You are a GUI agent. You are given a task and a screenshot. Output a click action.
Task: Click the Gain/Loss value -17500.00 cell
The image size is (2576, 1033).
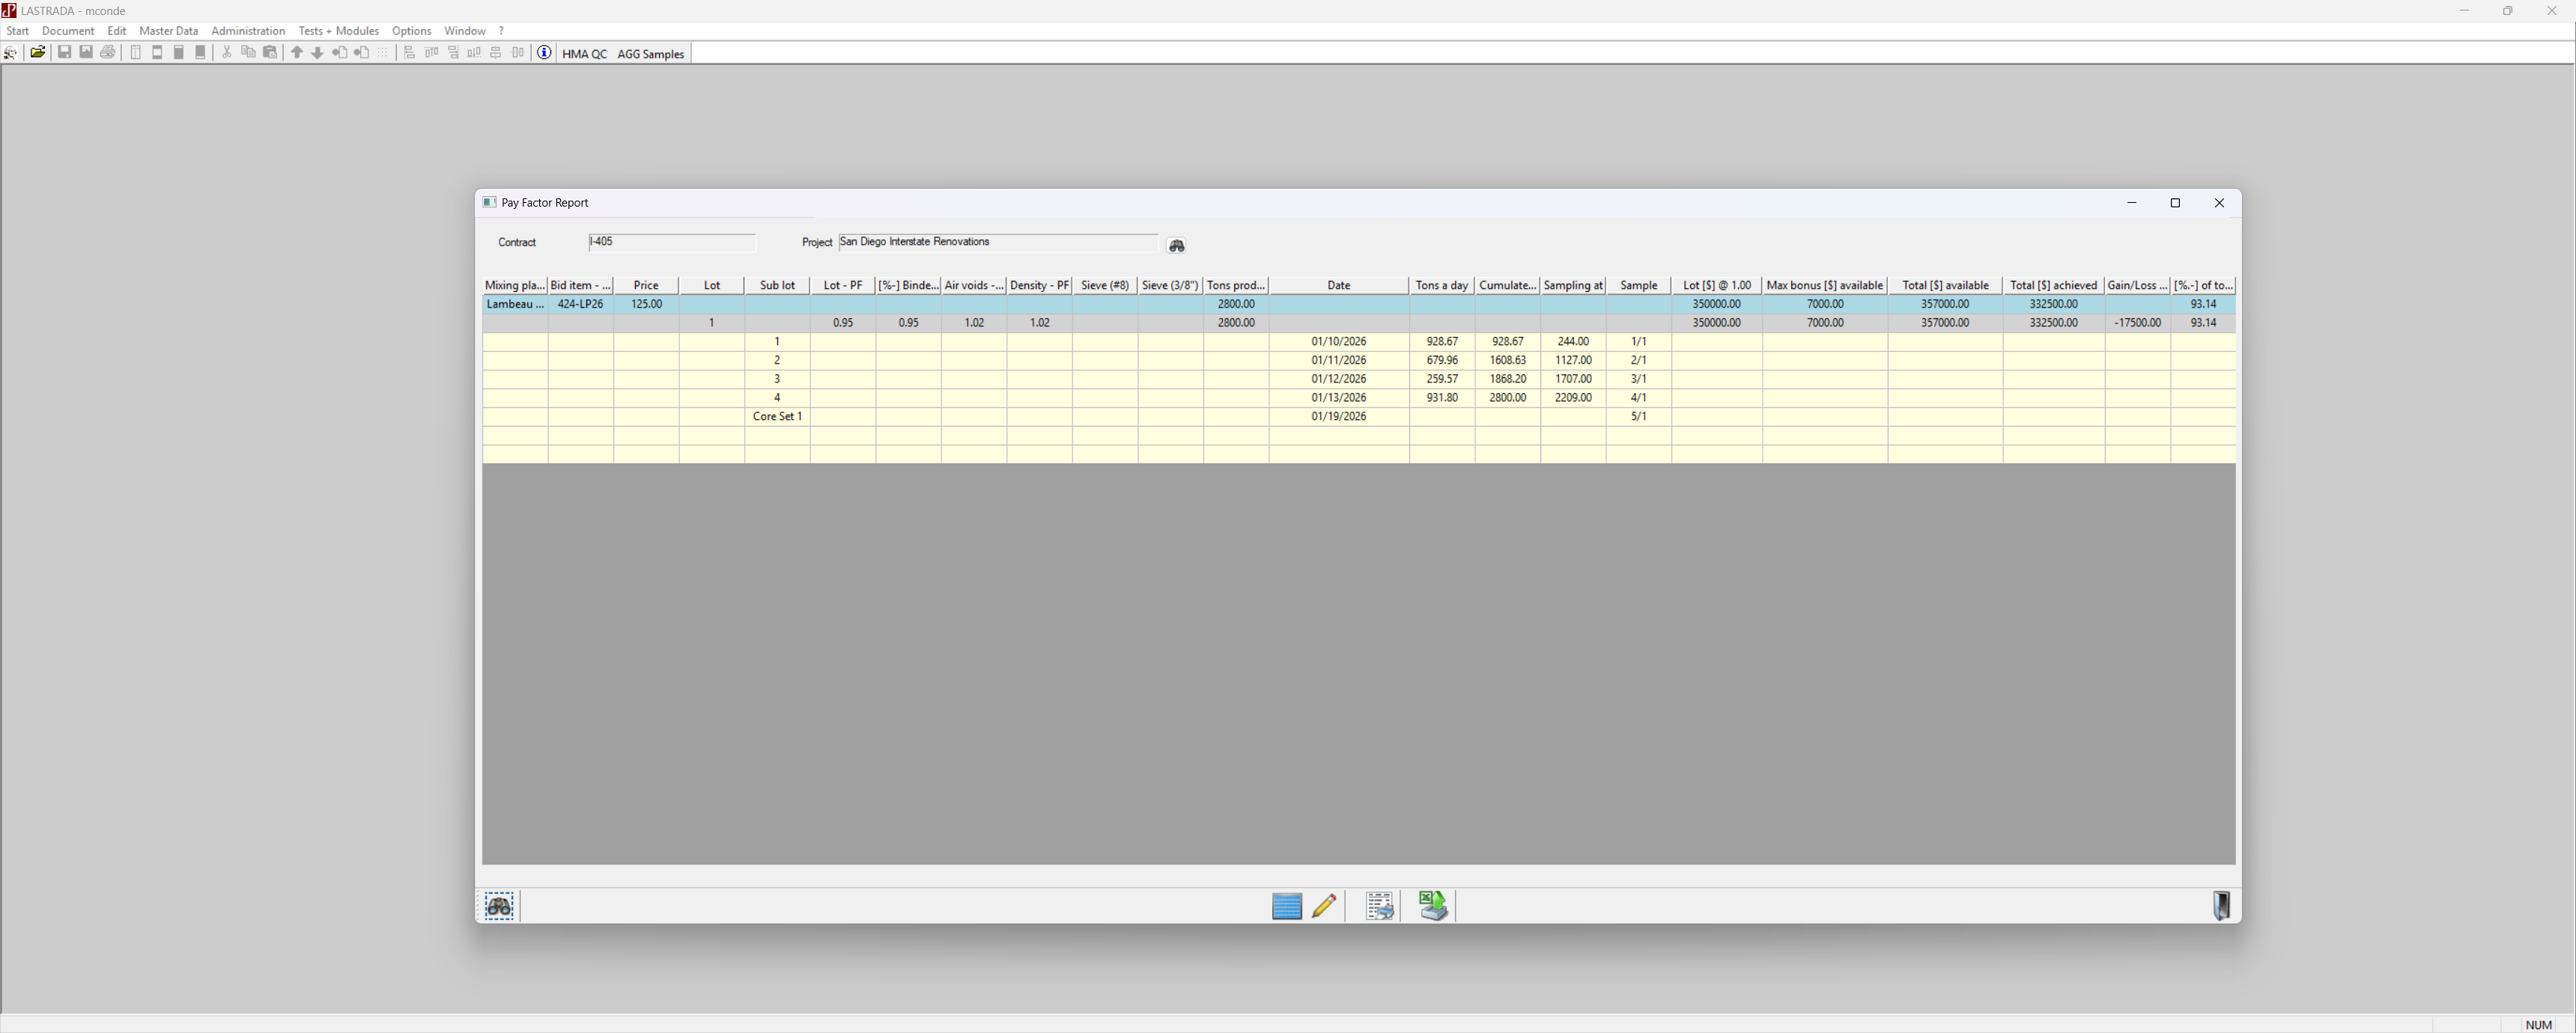2137,323
